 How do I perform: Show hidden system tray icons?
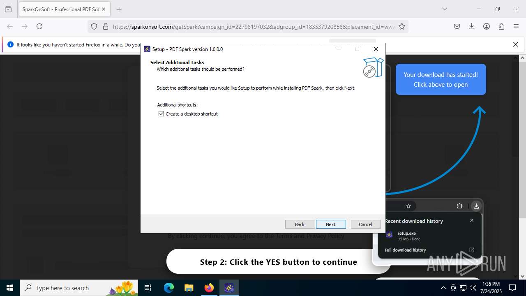443,288
